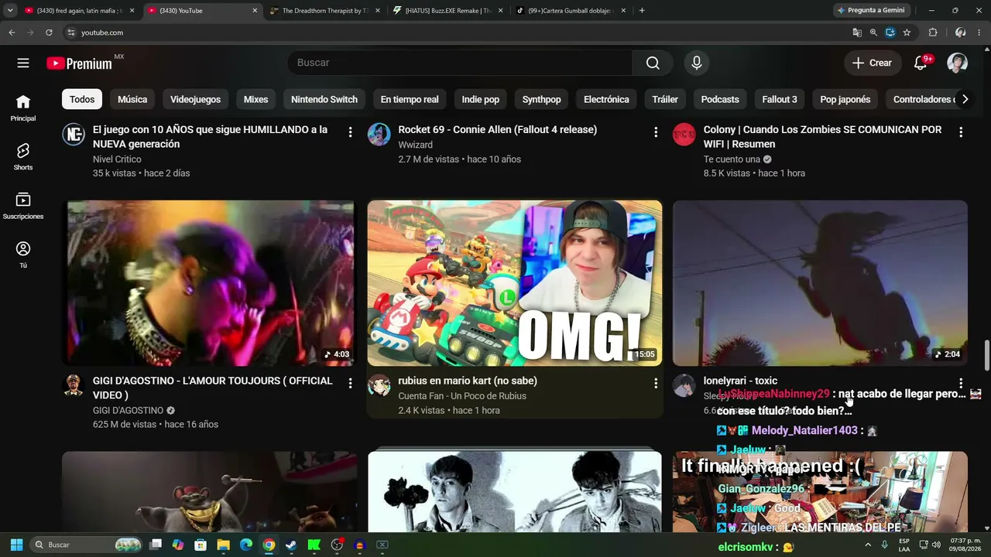Bookmark this page with the star

click(907, 32)
